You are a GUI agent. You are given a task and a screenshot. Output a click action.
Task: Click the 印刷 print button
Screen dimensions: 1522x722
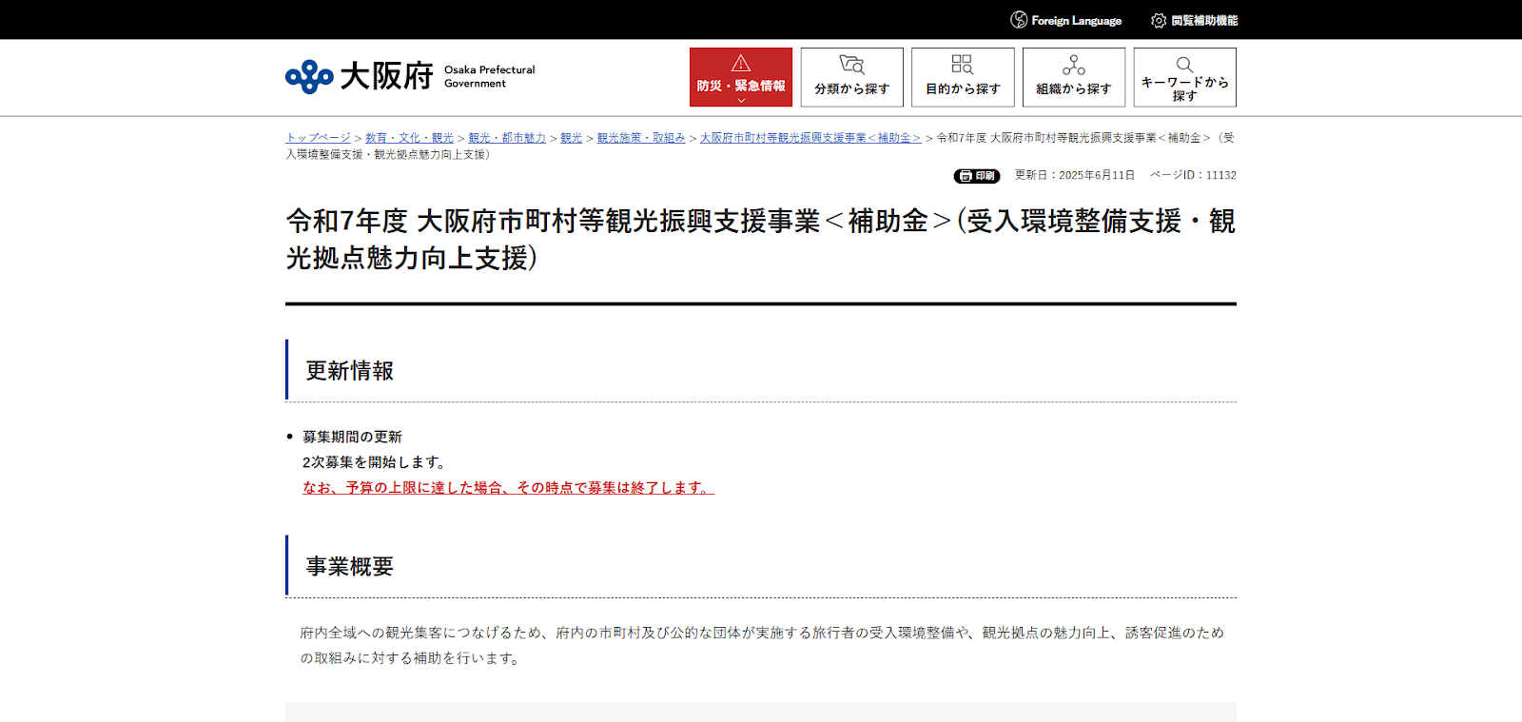977,176
